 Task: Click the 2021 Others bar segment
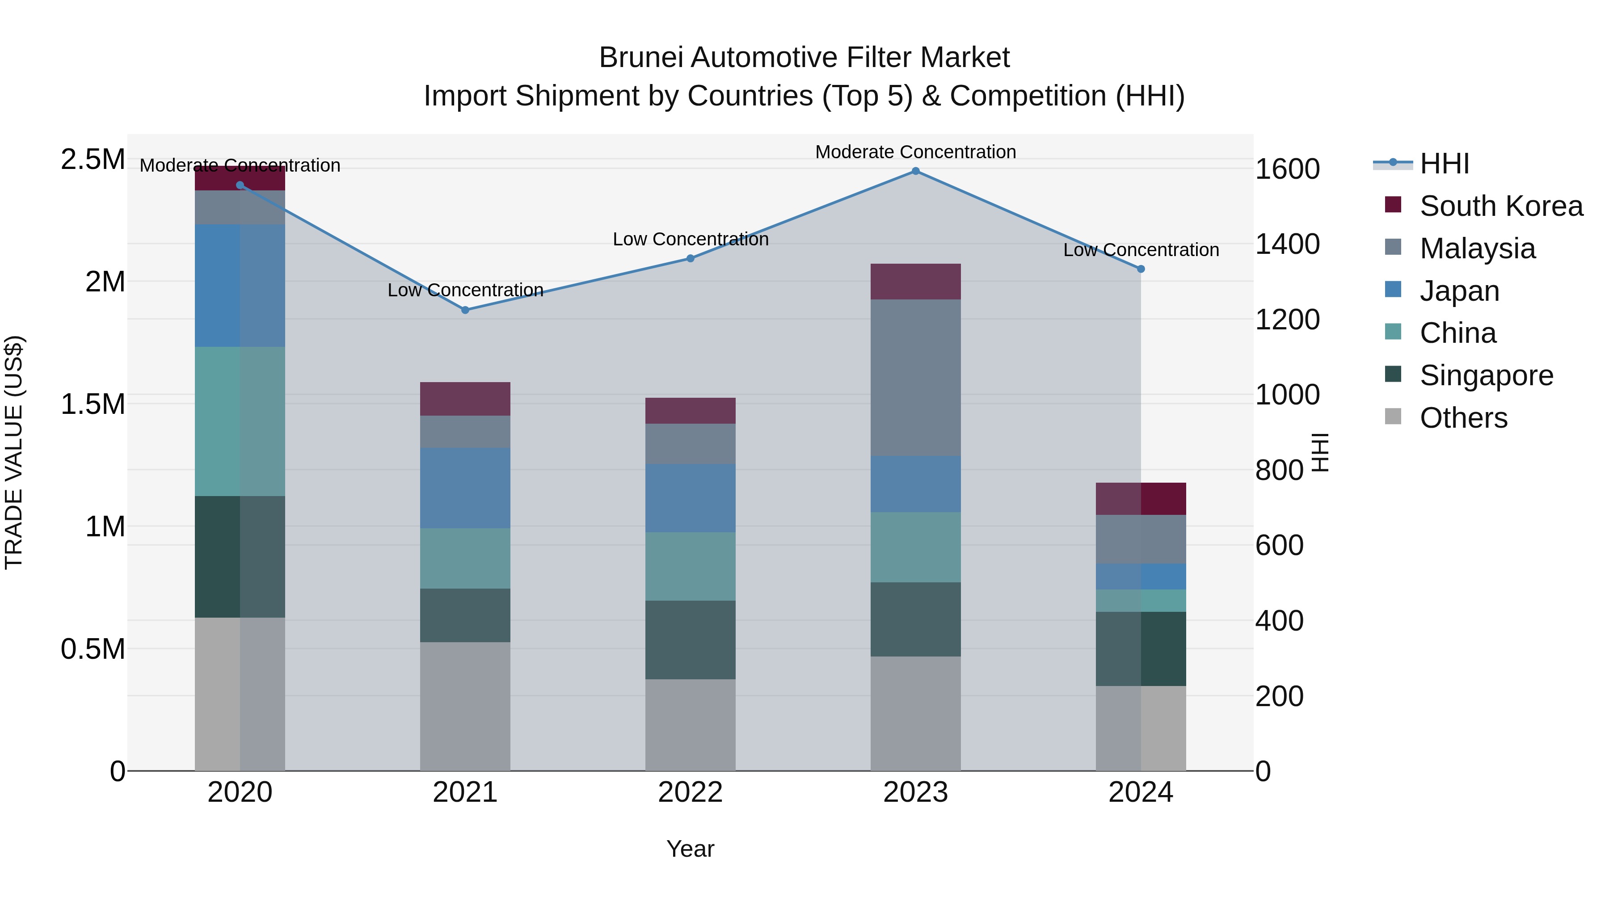pyautogui.click(x=465, y=707)
